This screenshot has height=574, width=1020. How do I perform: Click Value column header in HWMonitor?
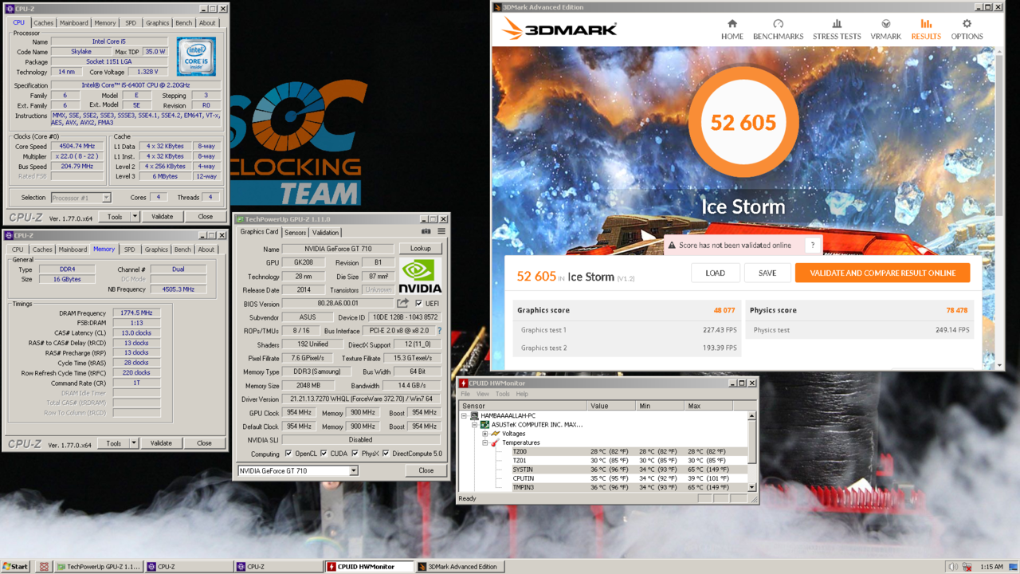tap(611, 406)
